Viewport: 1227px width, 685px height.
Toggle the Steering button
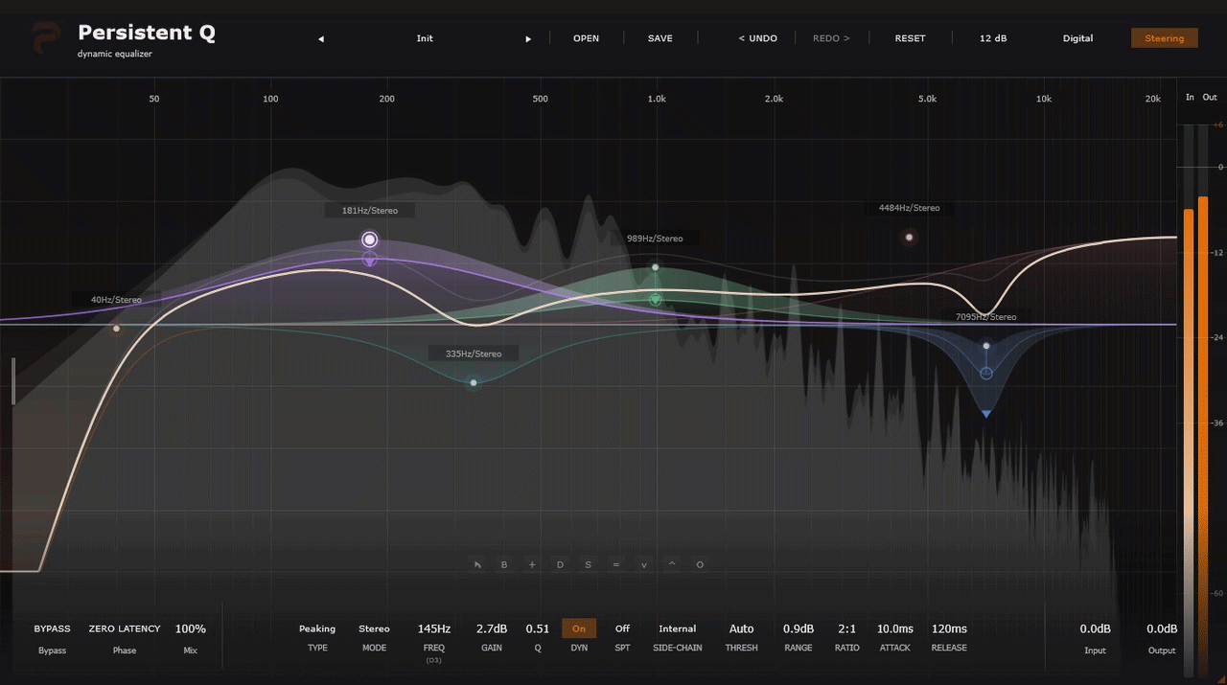tap(1164, 38)
